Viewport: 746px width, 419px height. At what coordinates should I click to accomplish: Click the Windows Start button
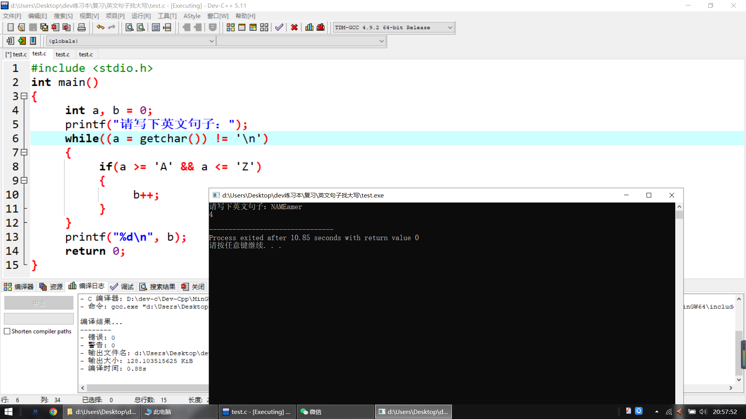click(x=9, y=412)
